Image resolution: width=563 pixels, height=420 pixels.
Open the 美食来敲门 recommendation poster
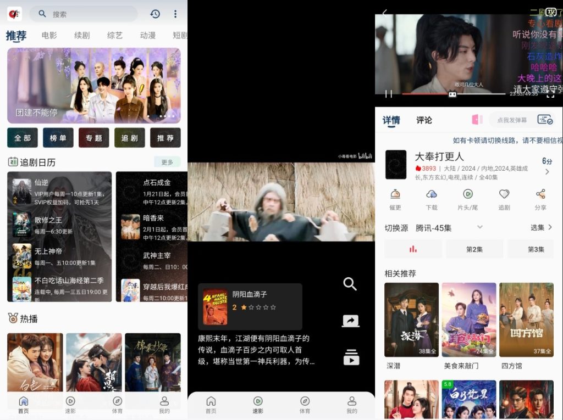click(469, 320)
